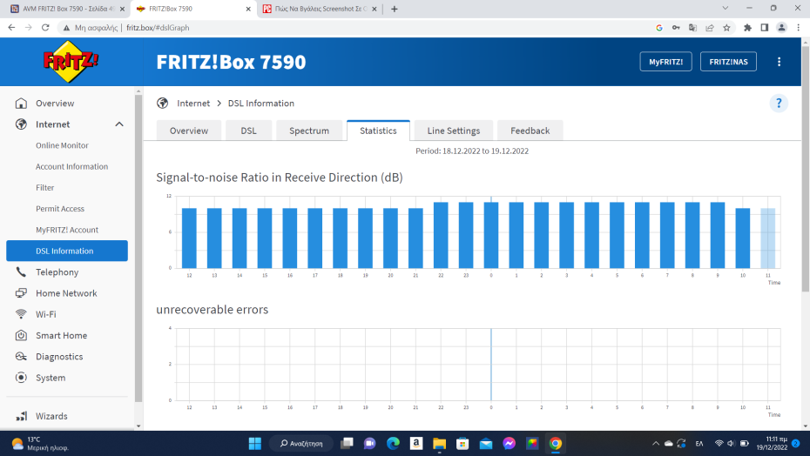Close the FRITZ!Box 7590 browser tab

(x=248, y=9)
